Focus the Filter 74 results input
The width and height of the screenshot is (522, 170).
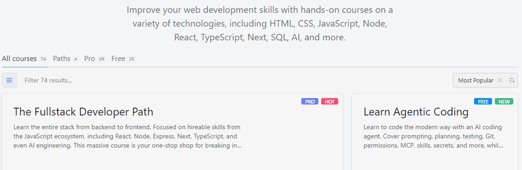point(235,80)
